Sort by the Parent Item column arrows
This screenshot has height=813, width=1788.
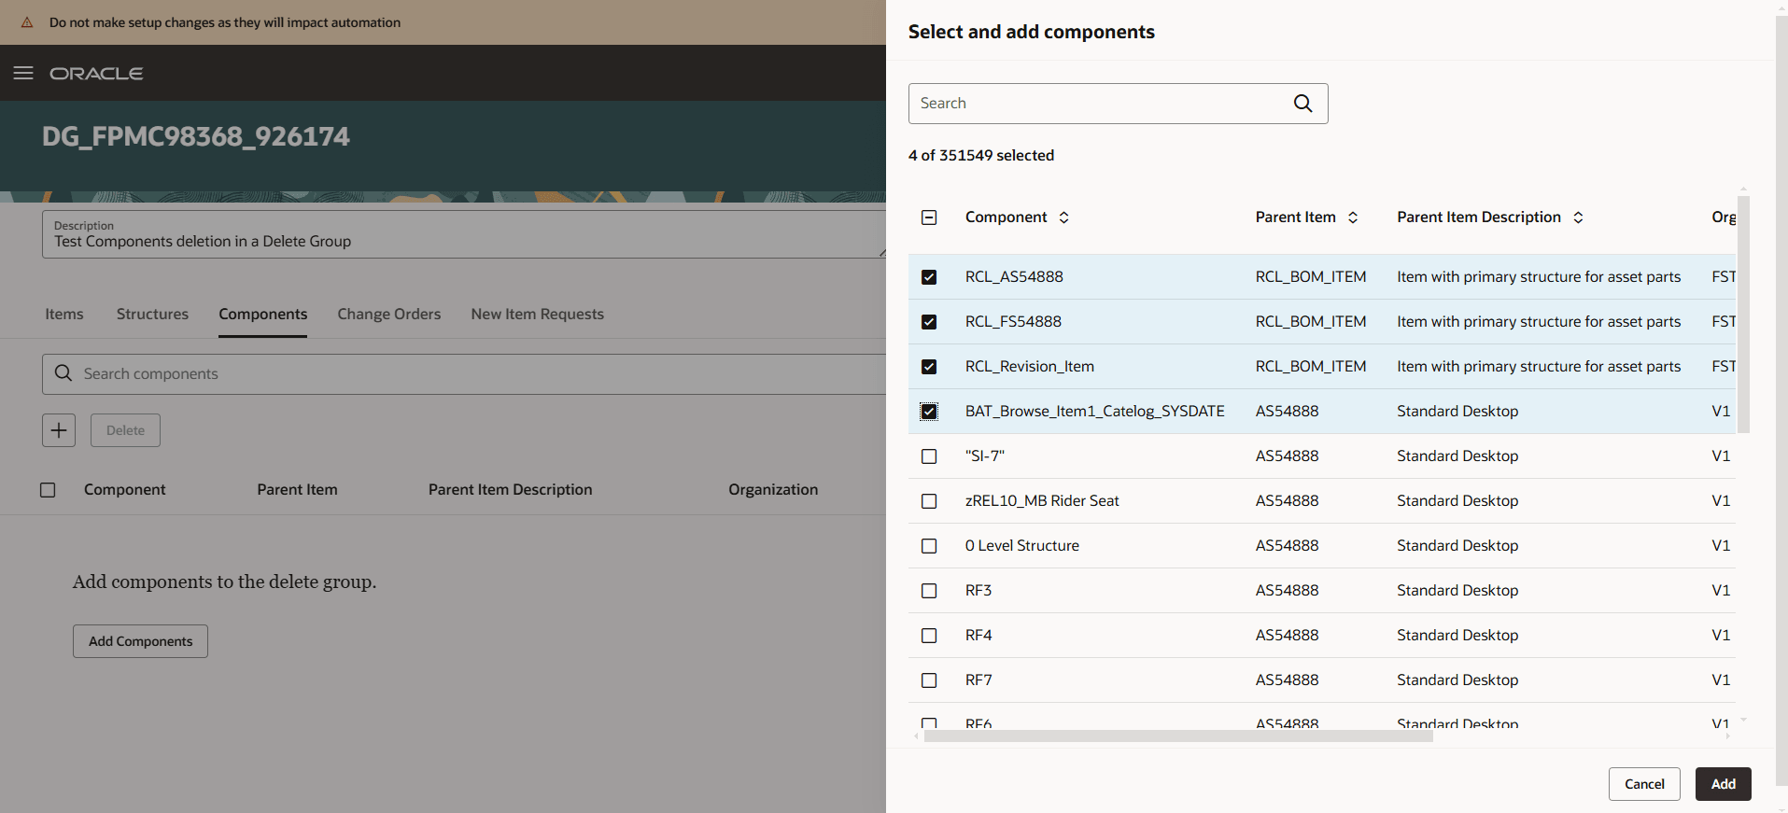pyautogui.click(x=1352, y=217)
